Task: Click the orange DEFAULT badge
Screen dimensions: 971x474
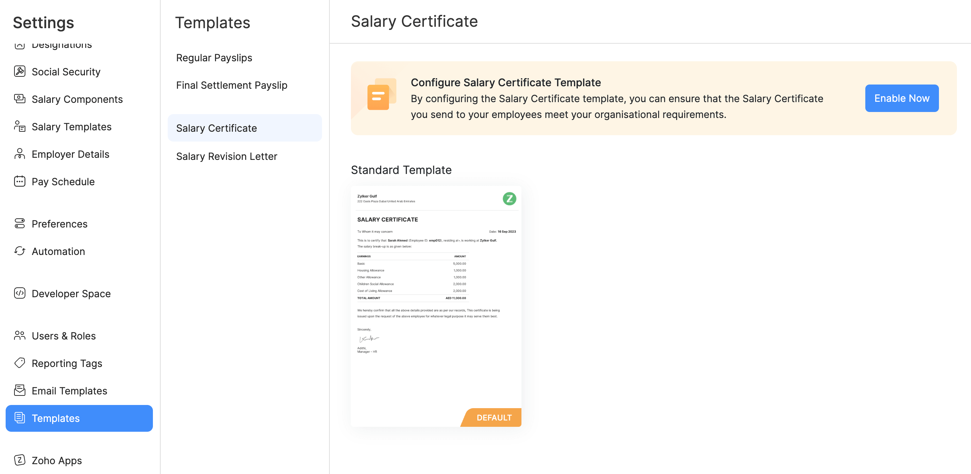Action: click(494, 418)
